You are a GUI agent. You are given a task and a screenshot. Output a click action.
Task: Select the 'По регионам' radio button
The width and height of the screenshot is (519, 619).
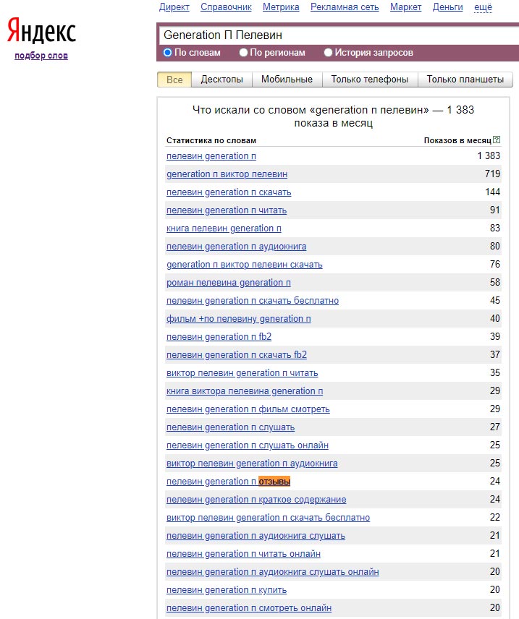pyautogui.click(x=244, y=53)
